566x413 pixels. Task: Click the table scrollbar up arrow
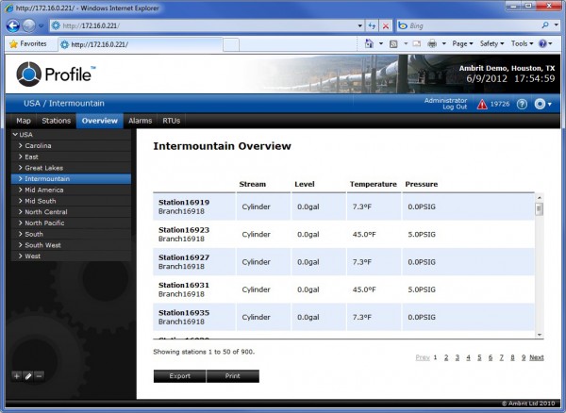coord(540,198)
